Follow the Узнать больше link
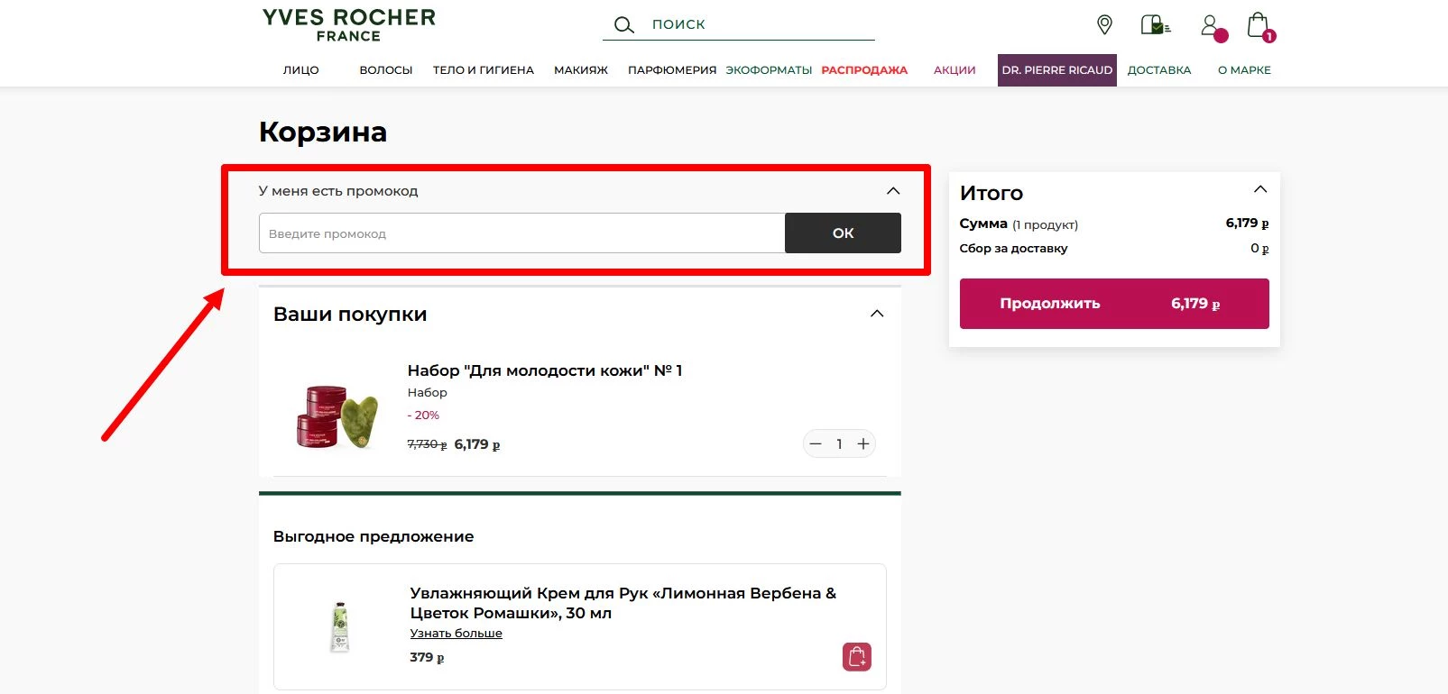The image size is (1448, 694). [456, 634]
